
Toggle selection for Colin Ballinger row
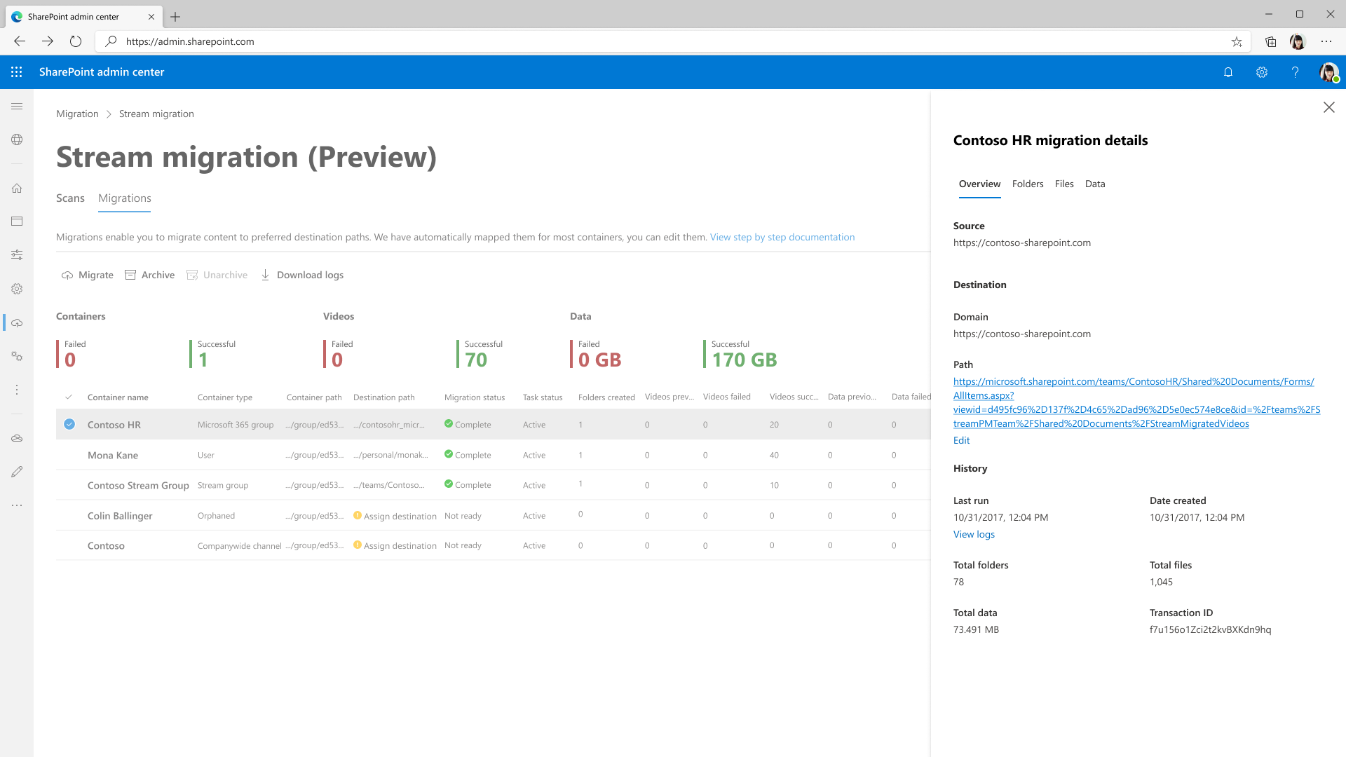(69, 515)
